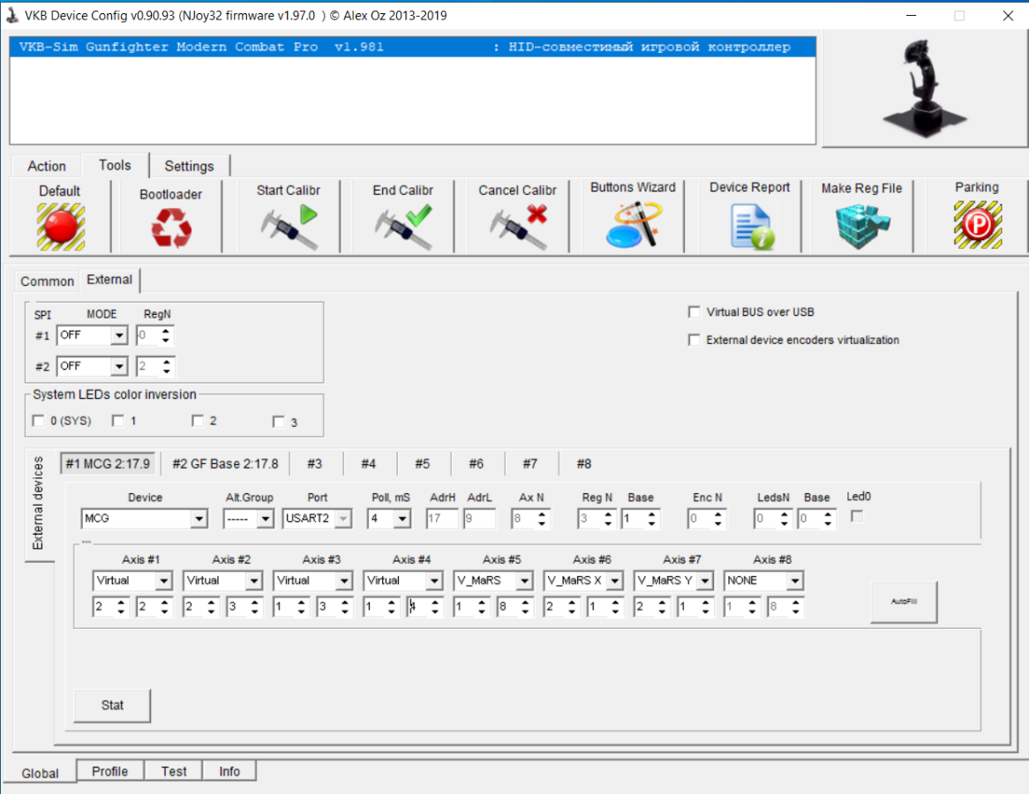Click the Make Reg File cube icon
Viewport: 1029px width, 794px height.
click(863, 227)
